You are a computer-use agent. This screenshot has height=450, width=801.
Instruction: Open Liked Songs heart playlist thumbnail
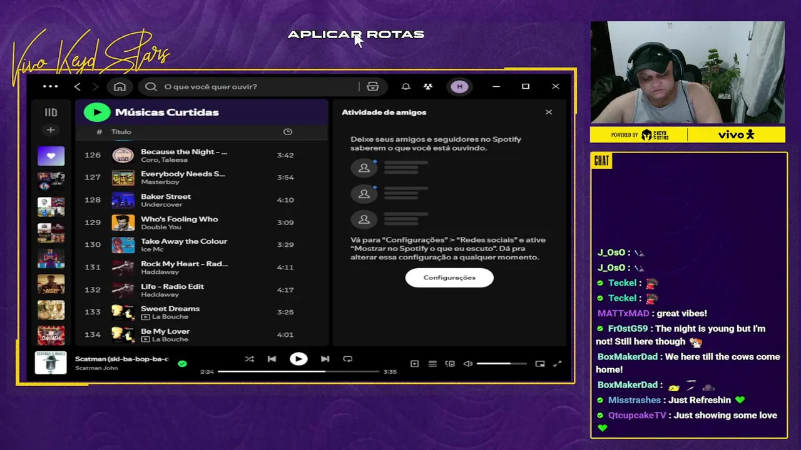(51, 156)
